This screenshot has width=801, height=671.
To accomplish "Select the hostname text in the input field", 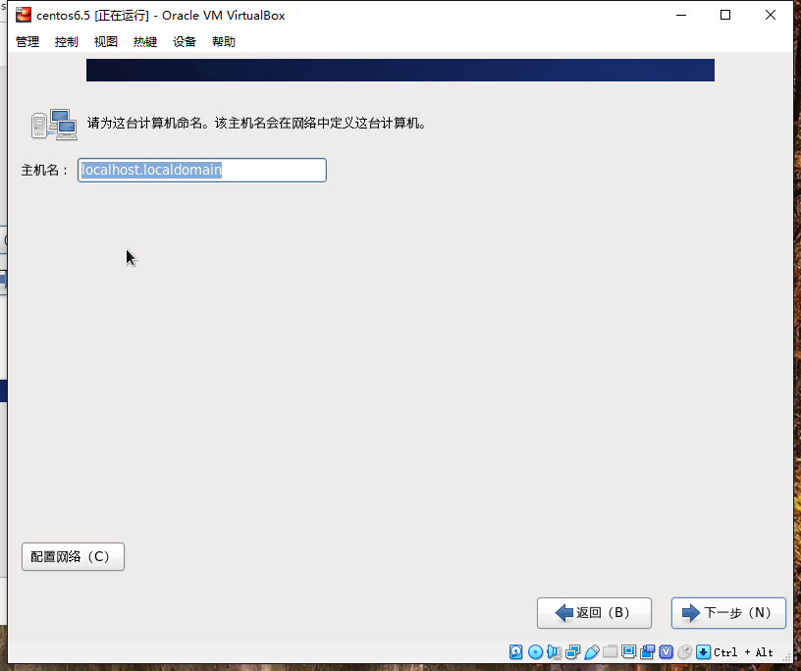I will pyautogui.click(x=152, y=170).
